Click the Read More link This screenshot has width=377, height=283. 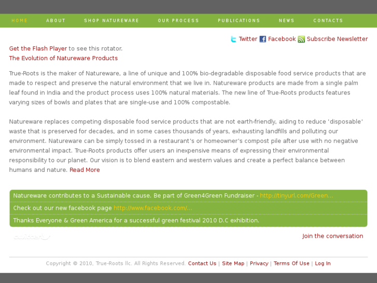tap(85, 170)
